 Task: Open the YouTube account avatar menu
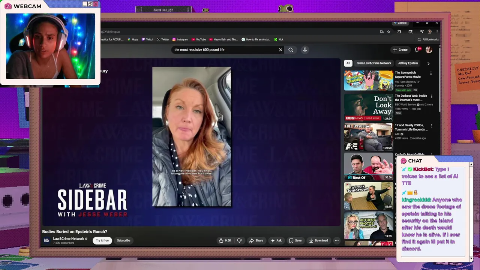click(429, 49)
